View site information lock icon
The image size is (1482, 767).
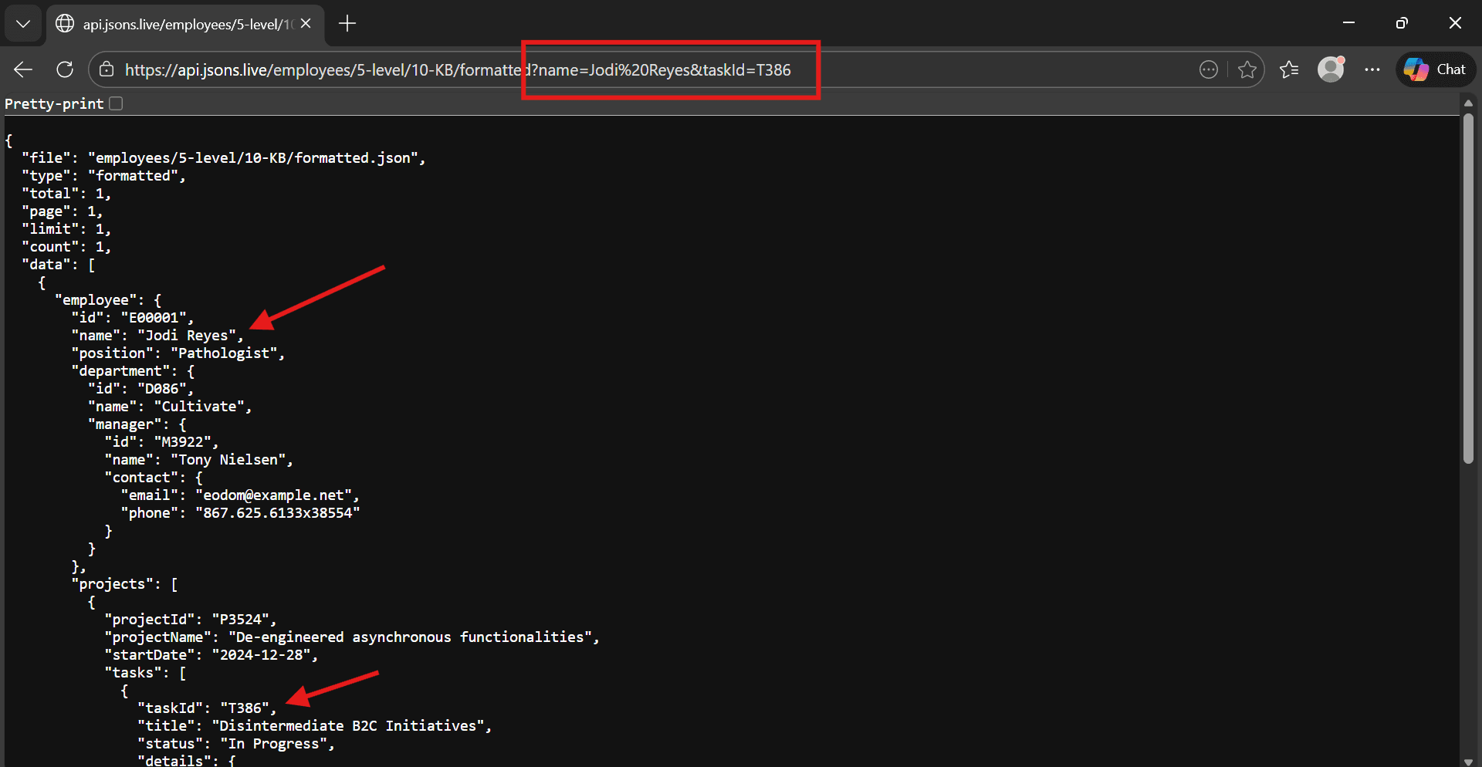point(107,69)
